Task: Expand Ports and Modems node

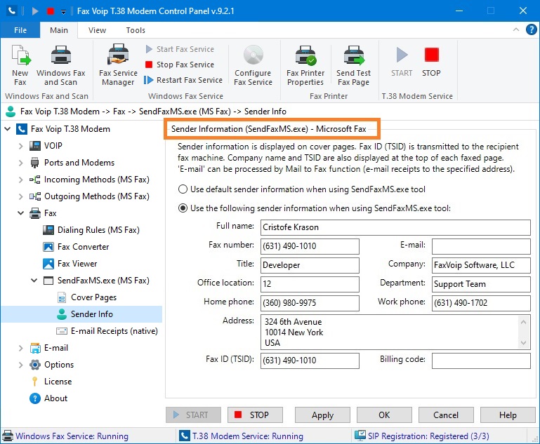Action: tap(20, 163)
